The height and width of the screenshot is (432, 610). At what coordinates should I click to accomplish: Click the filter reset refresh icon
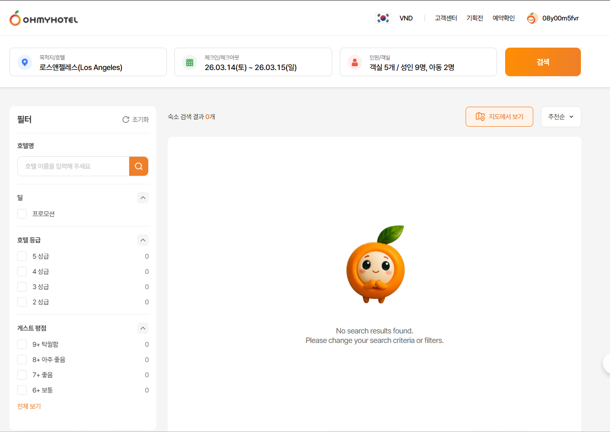click(x=126, y=120)
